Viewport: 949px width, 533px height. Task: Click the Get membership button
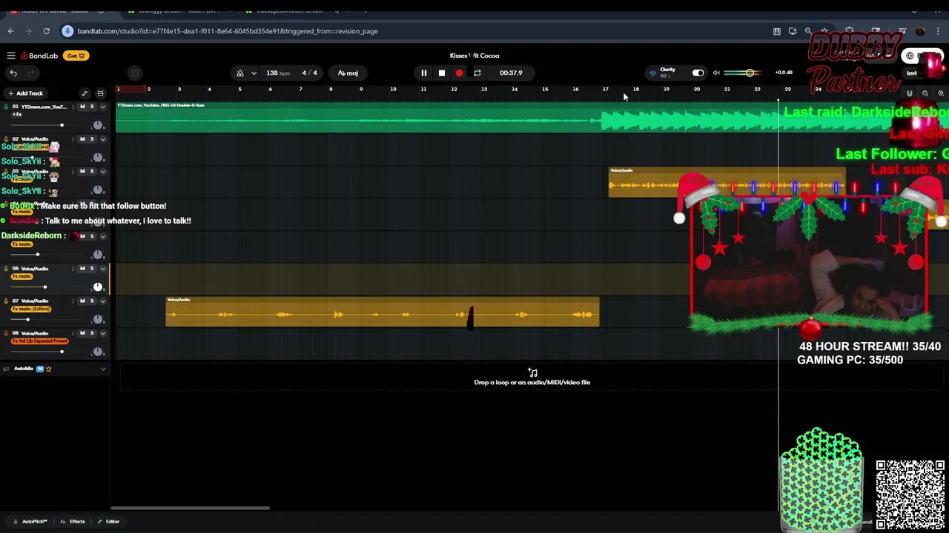tap(76, 56)
